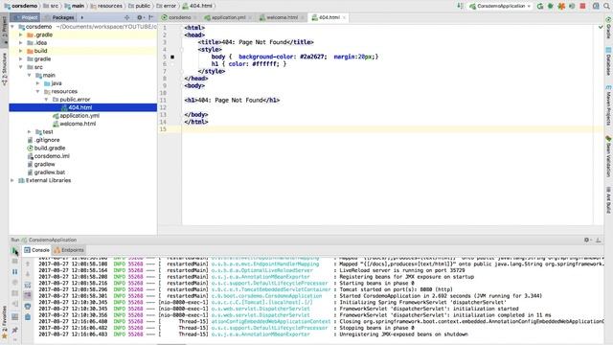
Task: Expand External Libraries node
Action: pyautogui.click(x=12, y=180)
